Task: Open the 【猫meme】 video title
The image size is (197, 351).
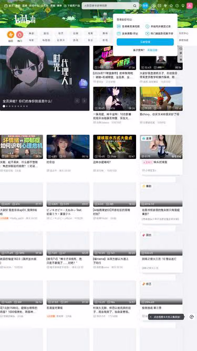Action: tap(111, 261)
